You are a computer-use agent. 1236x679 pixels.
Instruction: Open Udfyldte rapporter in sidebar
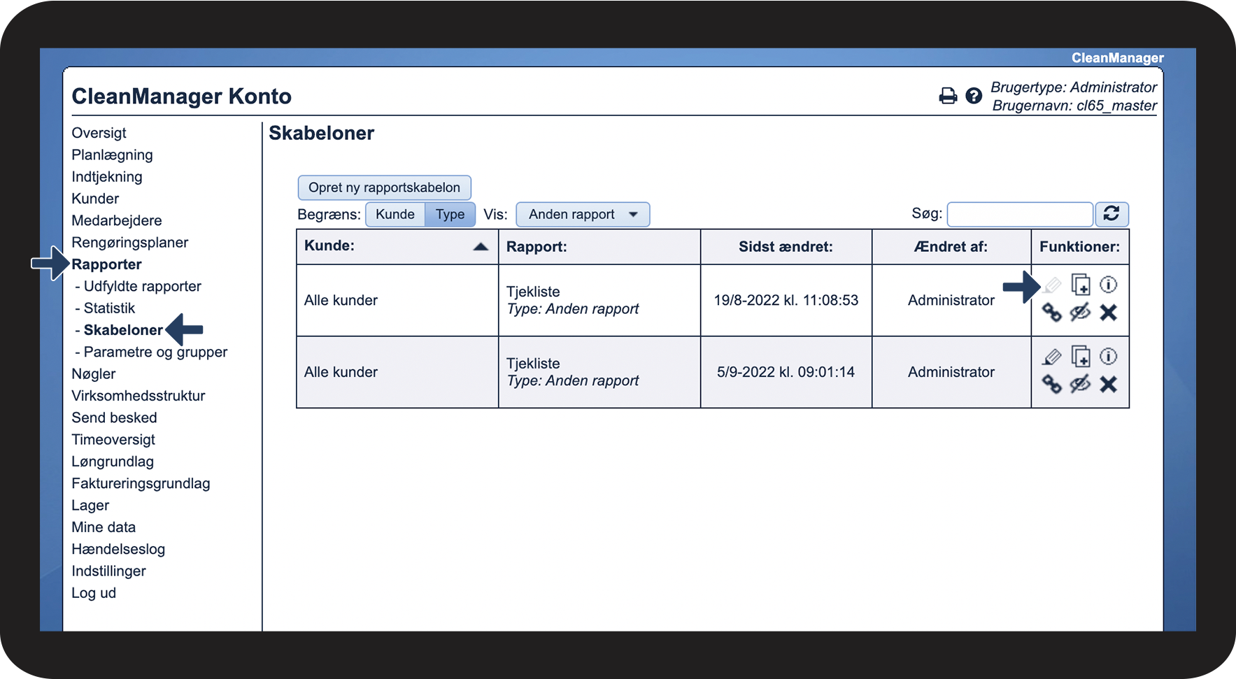pyautogui.click(x=142, y=286)
